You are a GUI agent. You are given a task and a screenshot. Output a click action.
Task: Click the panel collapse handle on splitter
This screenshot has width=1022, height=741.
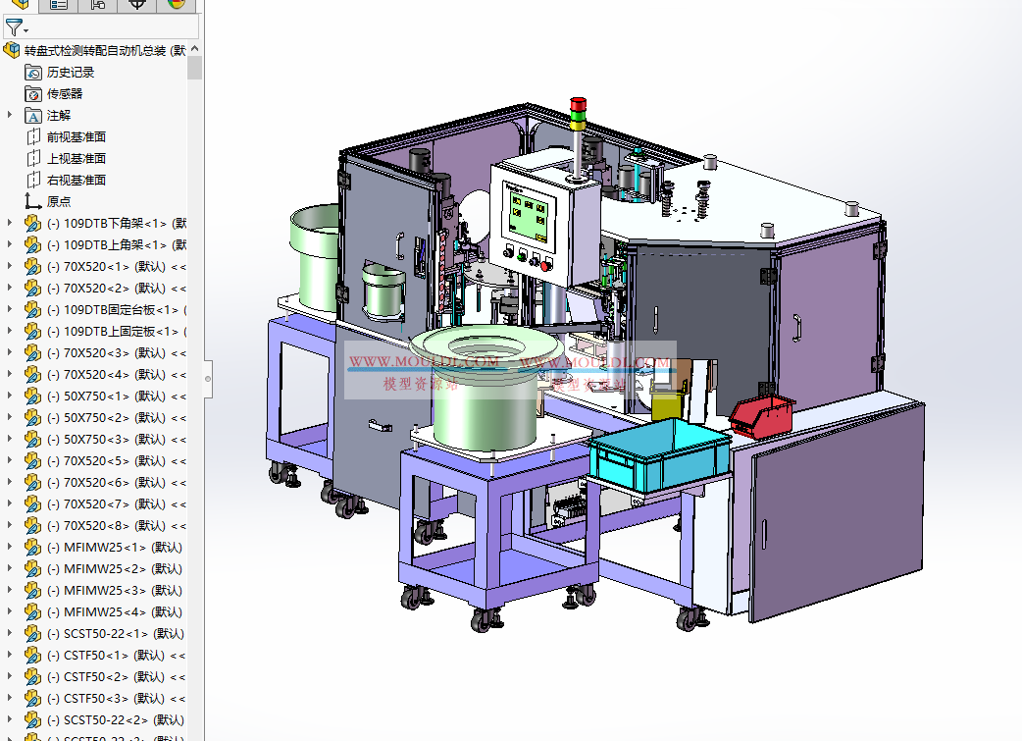coord(207,374)
